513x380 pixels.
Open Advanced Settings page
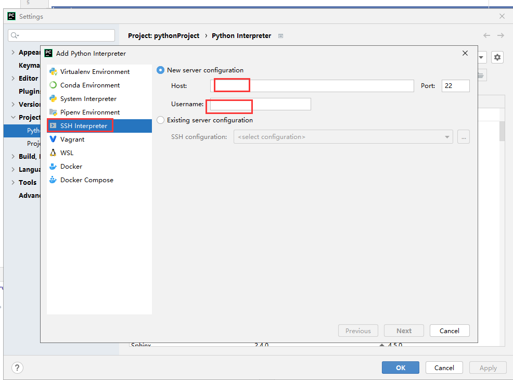[x=30, y=195]
